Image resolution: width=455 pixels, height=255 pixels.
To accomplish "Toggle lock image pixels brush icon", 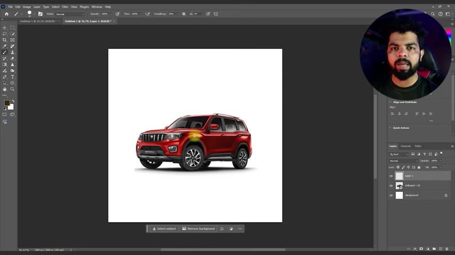I will [x=403, y=167].
